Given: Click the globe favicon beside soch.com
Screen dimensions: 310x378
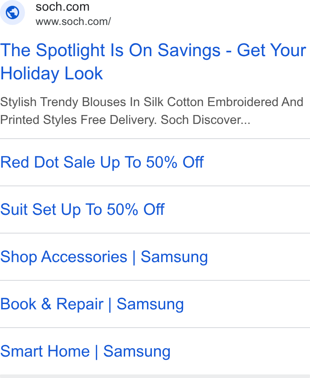Looking at the screenshot, I should (12, 12).
